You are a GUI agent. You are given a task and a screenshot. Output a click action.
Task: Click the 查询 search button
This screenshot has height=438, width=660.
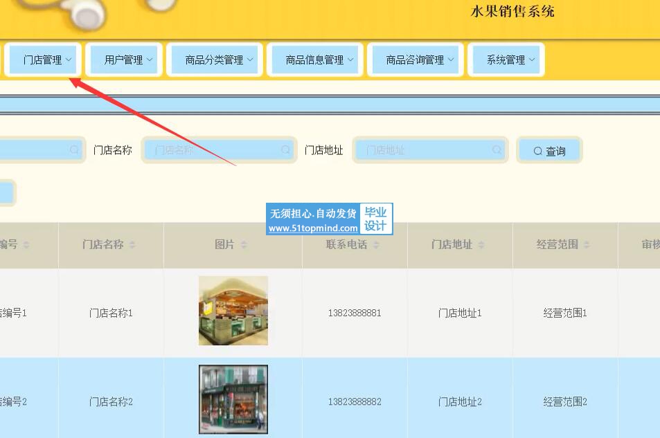549,150
